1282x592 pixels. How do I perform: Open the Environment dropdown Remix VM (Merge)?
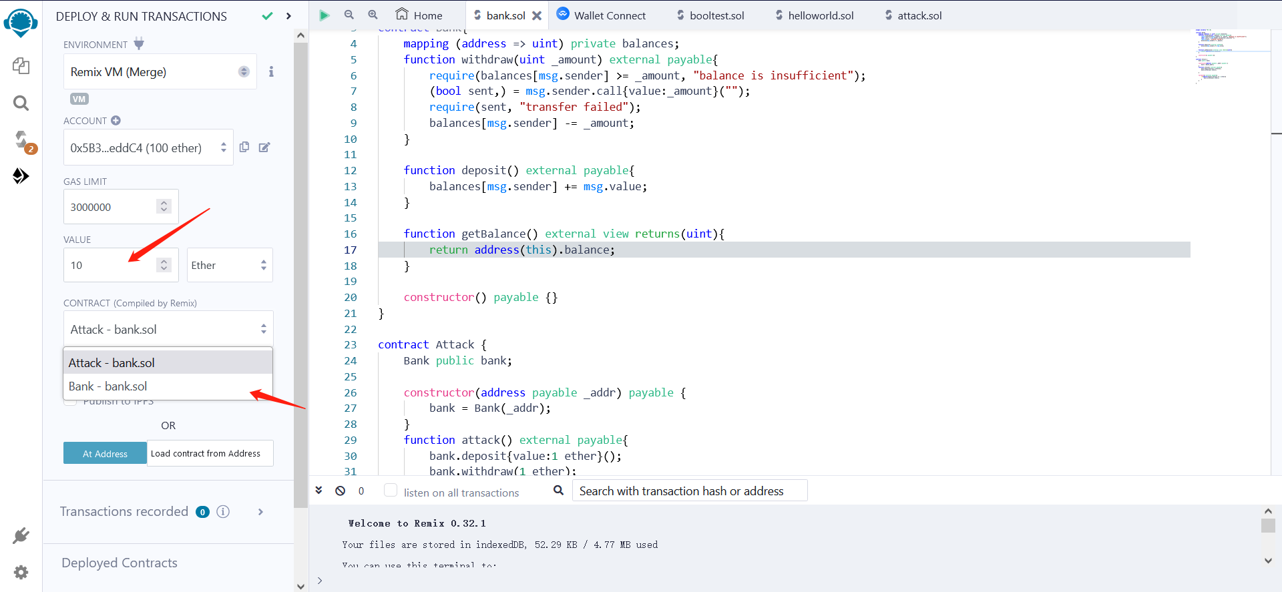(x=160, y=71)
